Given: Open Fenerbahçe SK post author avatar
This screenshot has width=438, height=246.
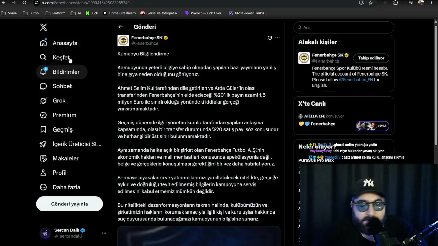Looking at the screenshot, I should pos(123,40).
